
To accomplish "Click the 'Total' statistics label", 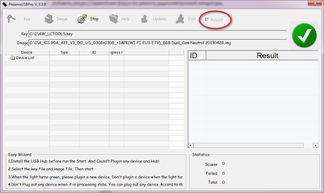I will point(213,182).
